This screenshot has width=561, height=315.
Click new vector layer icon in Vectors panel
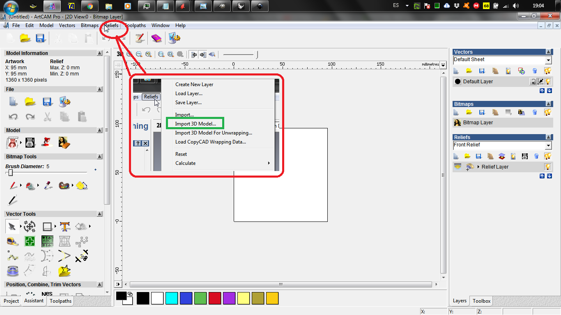pos(456,71)
